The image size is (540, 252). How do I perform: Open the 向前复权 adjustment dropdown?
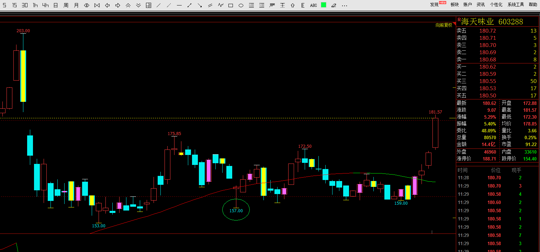click(444, 25)
